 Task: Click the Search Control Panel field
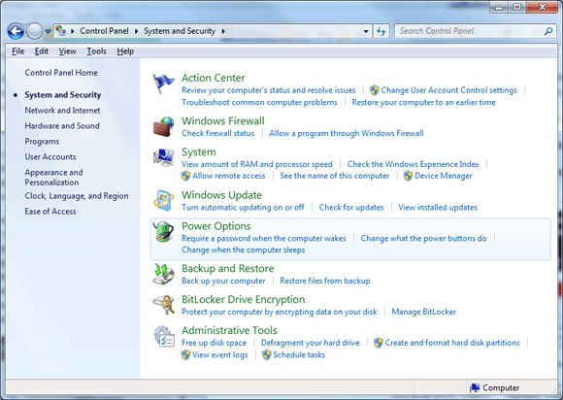click(471, 31)
